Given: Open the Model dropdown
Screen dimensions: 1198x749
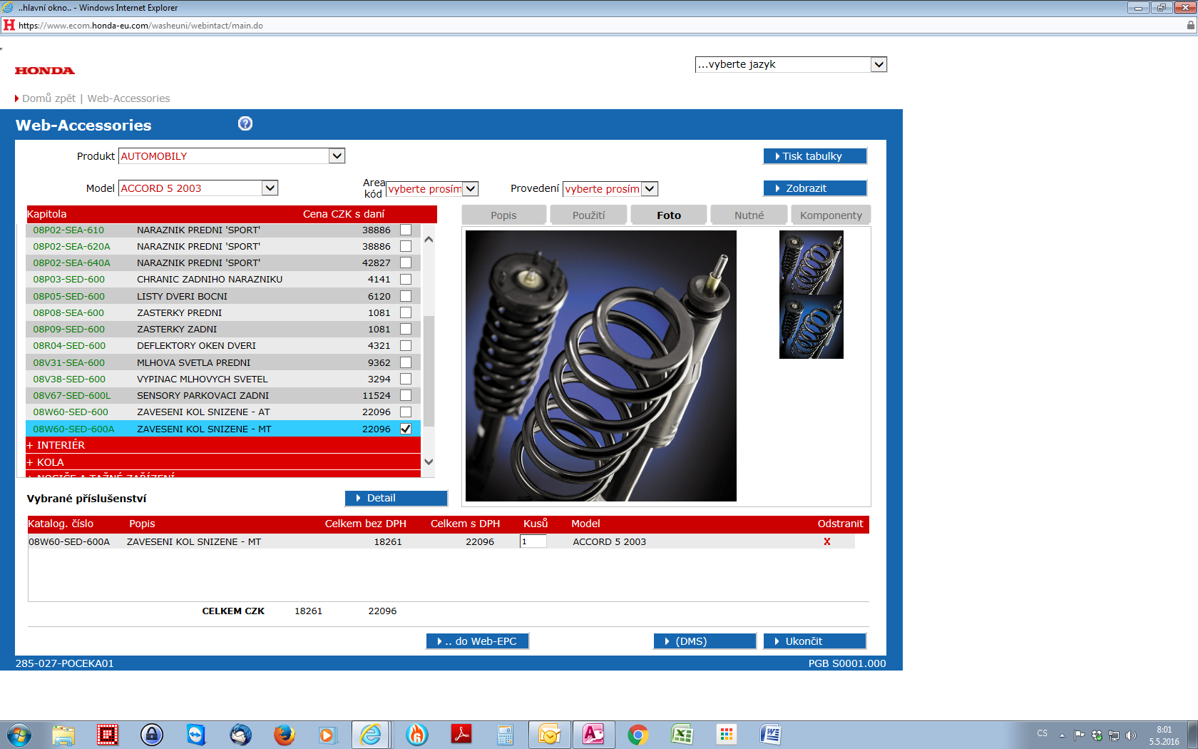Looking at the screenshot, I should coord(198,188).
